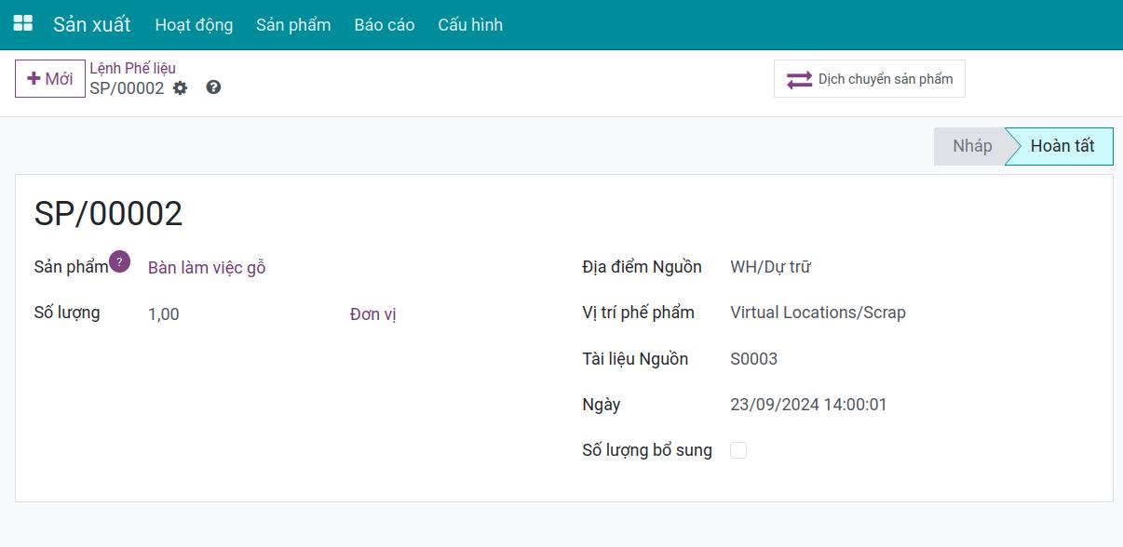Click the gear actions icon beside SP/00002

pyautogui.click(x=181, y=88)
